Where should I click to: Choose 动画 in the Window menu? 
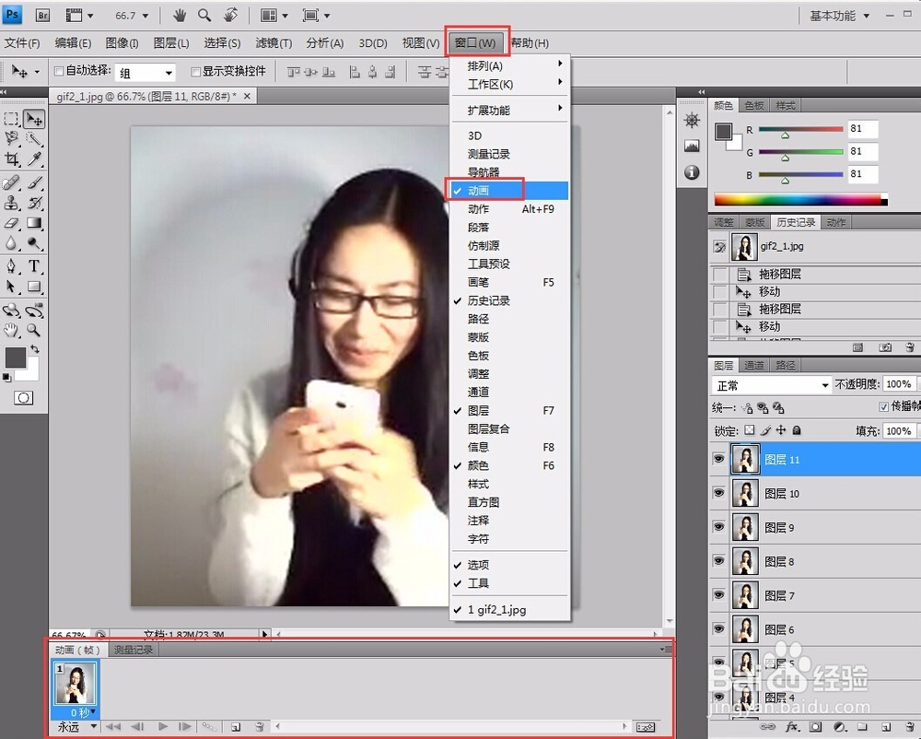pyautogui.click(x=510, y=191)
